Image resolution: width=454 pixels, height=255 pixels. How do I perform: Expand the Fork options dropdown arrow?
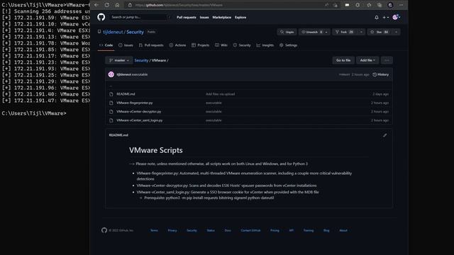pos(361,32)
